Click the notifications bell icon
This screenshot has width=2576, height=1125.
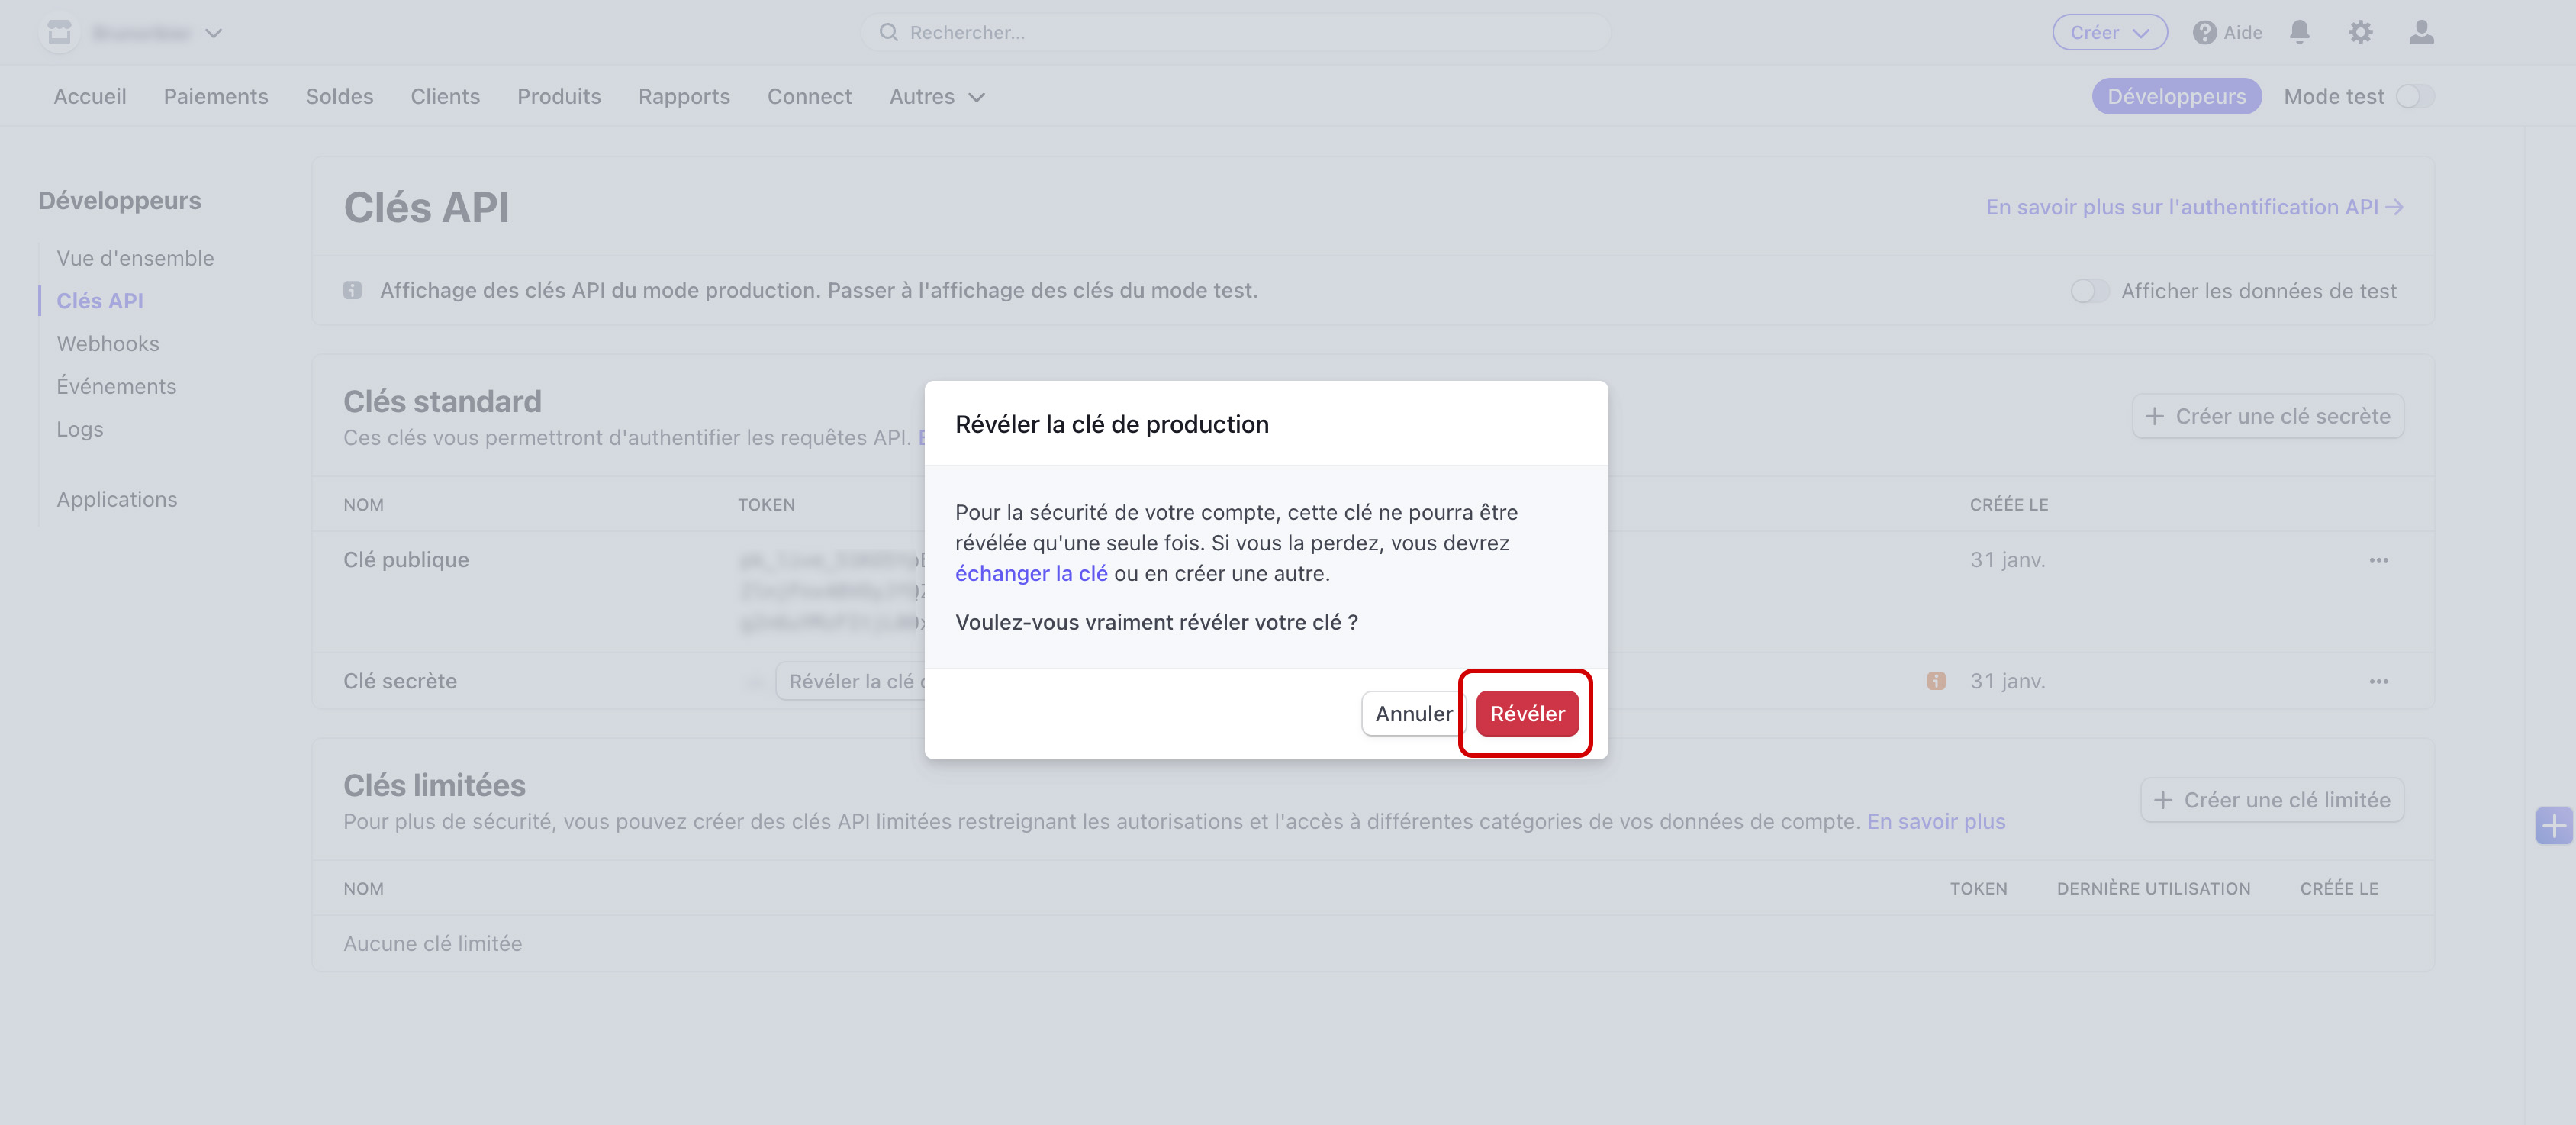pos(2299,32)
